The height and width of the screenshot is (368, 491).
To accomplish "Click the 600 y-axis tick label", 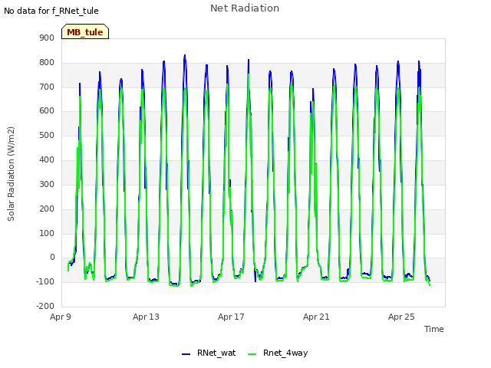I will point(47,110).
